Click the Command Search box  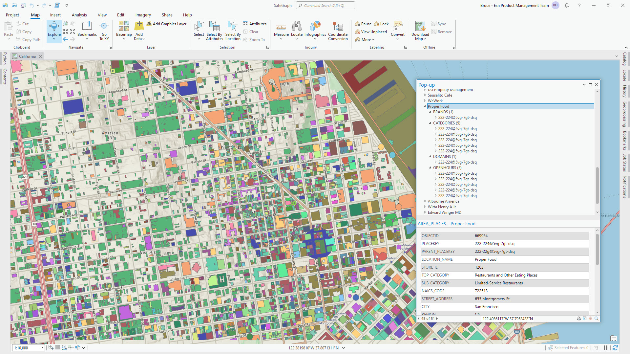[325, 6]
